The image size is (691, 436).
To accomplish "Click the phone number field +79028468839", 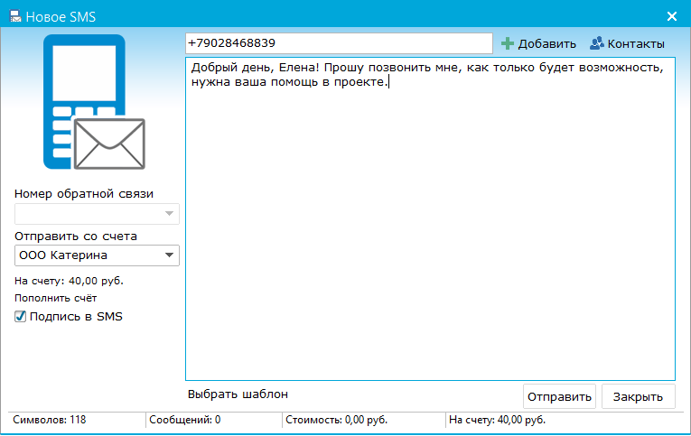I will [338, 43].
